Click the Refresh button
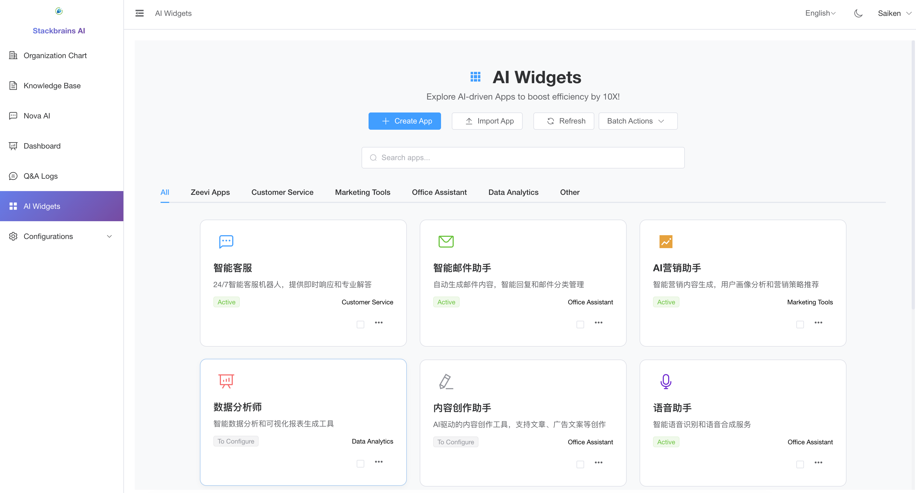 (563, 121)
